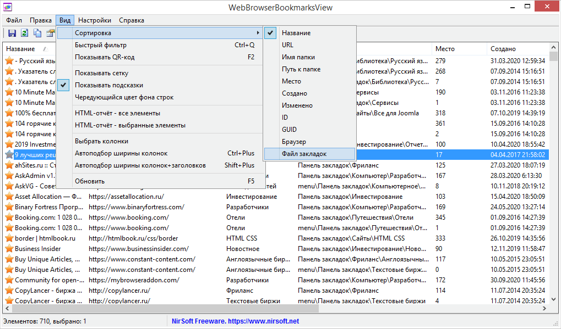
Task: Click the star icon of the - Русский язы row
Action: 9,61
